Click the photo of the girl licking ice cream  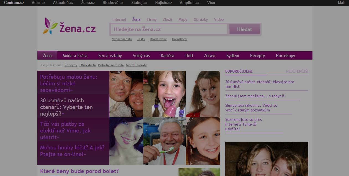164,94
